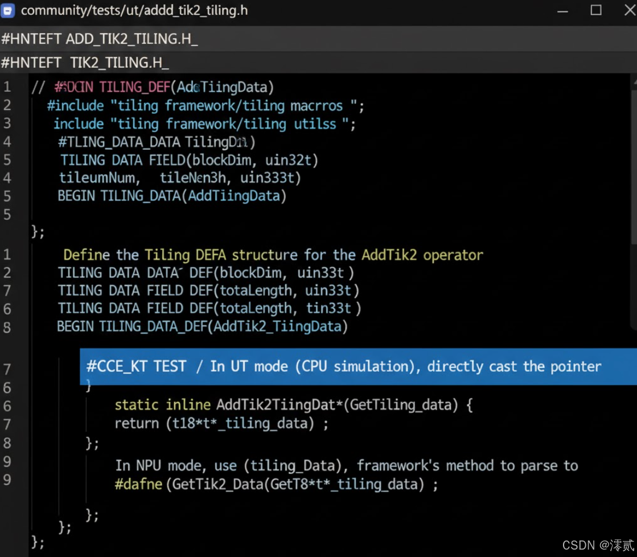Viewport: 637px width, 557px height.
Task: Click the 'return (t18*t*_tiling_data)' line
Action: coord(221,424)
